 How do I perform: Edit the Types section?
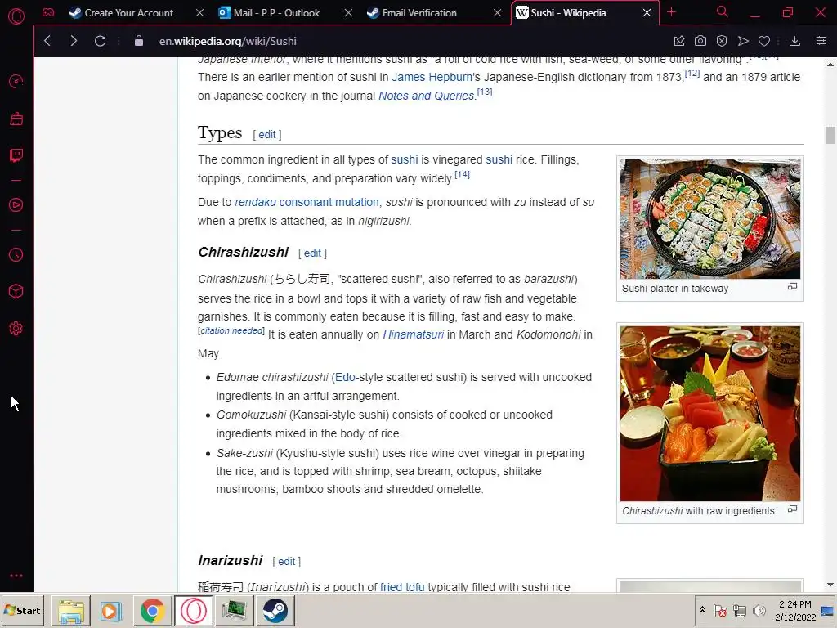267,135
